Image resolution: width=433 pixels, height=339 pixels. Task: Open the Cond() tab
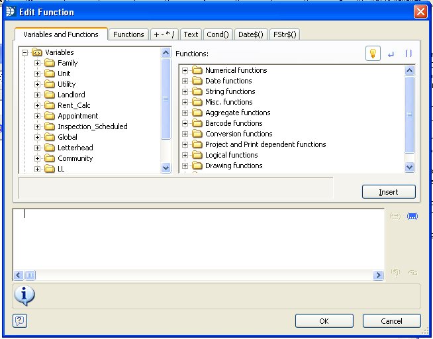pyautogui.click(x=217, y=34)
